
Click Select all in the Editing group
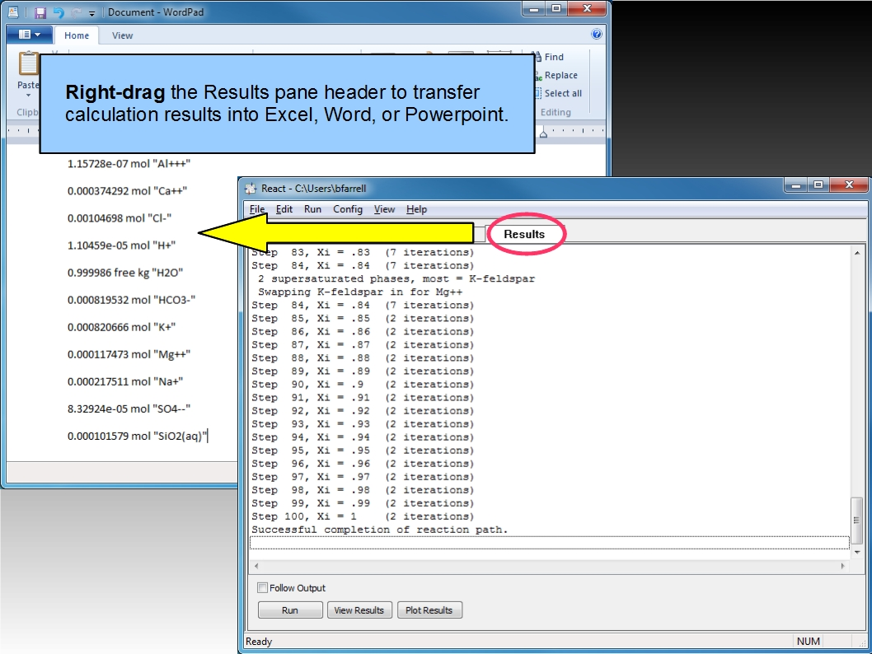tap(558, 93)
